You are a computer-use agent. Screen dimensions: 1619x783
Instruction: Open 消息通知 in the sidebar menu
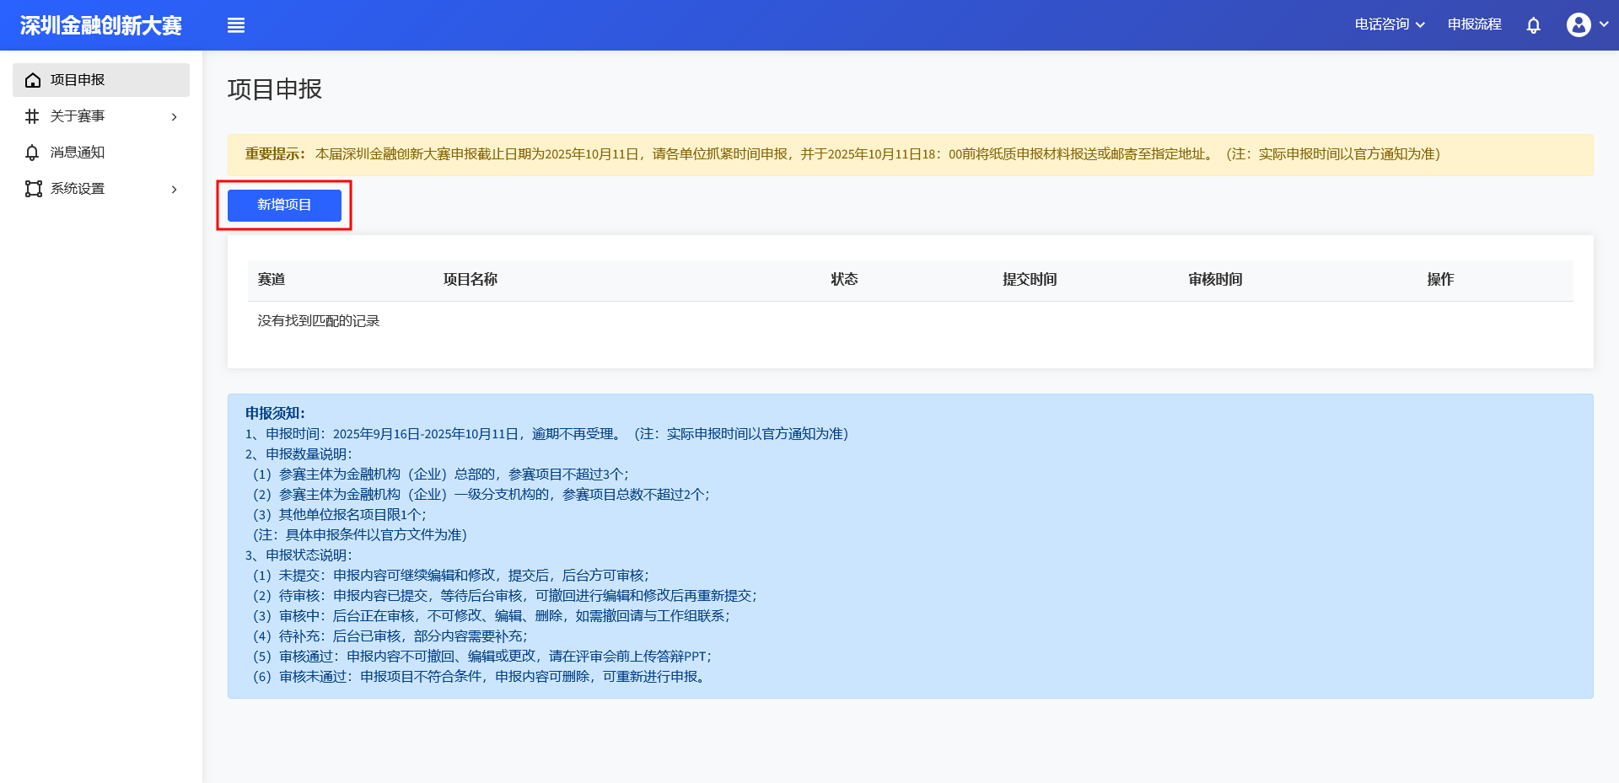click(x=78, y=153)
